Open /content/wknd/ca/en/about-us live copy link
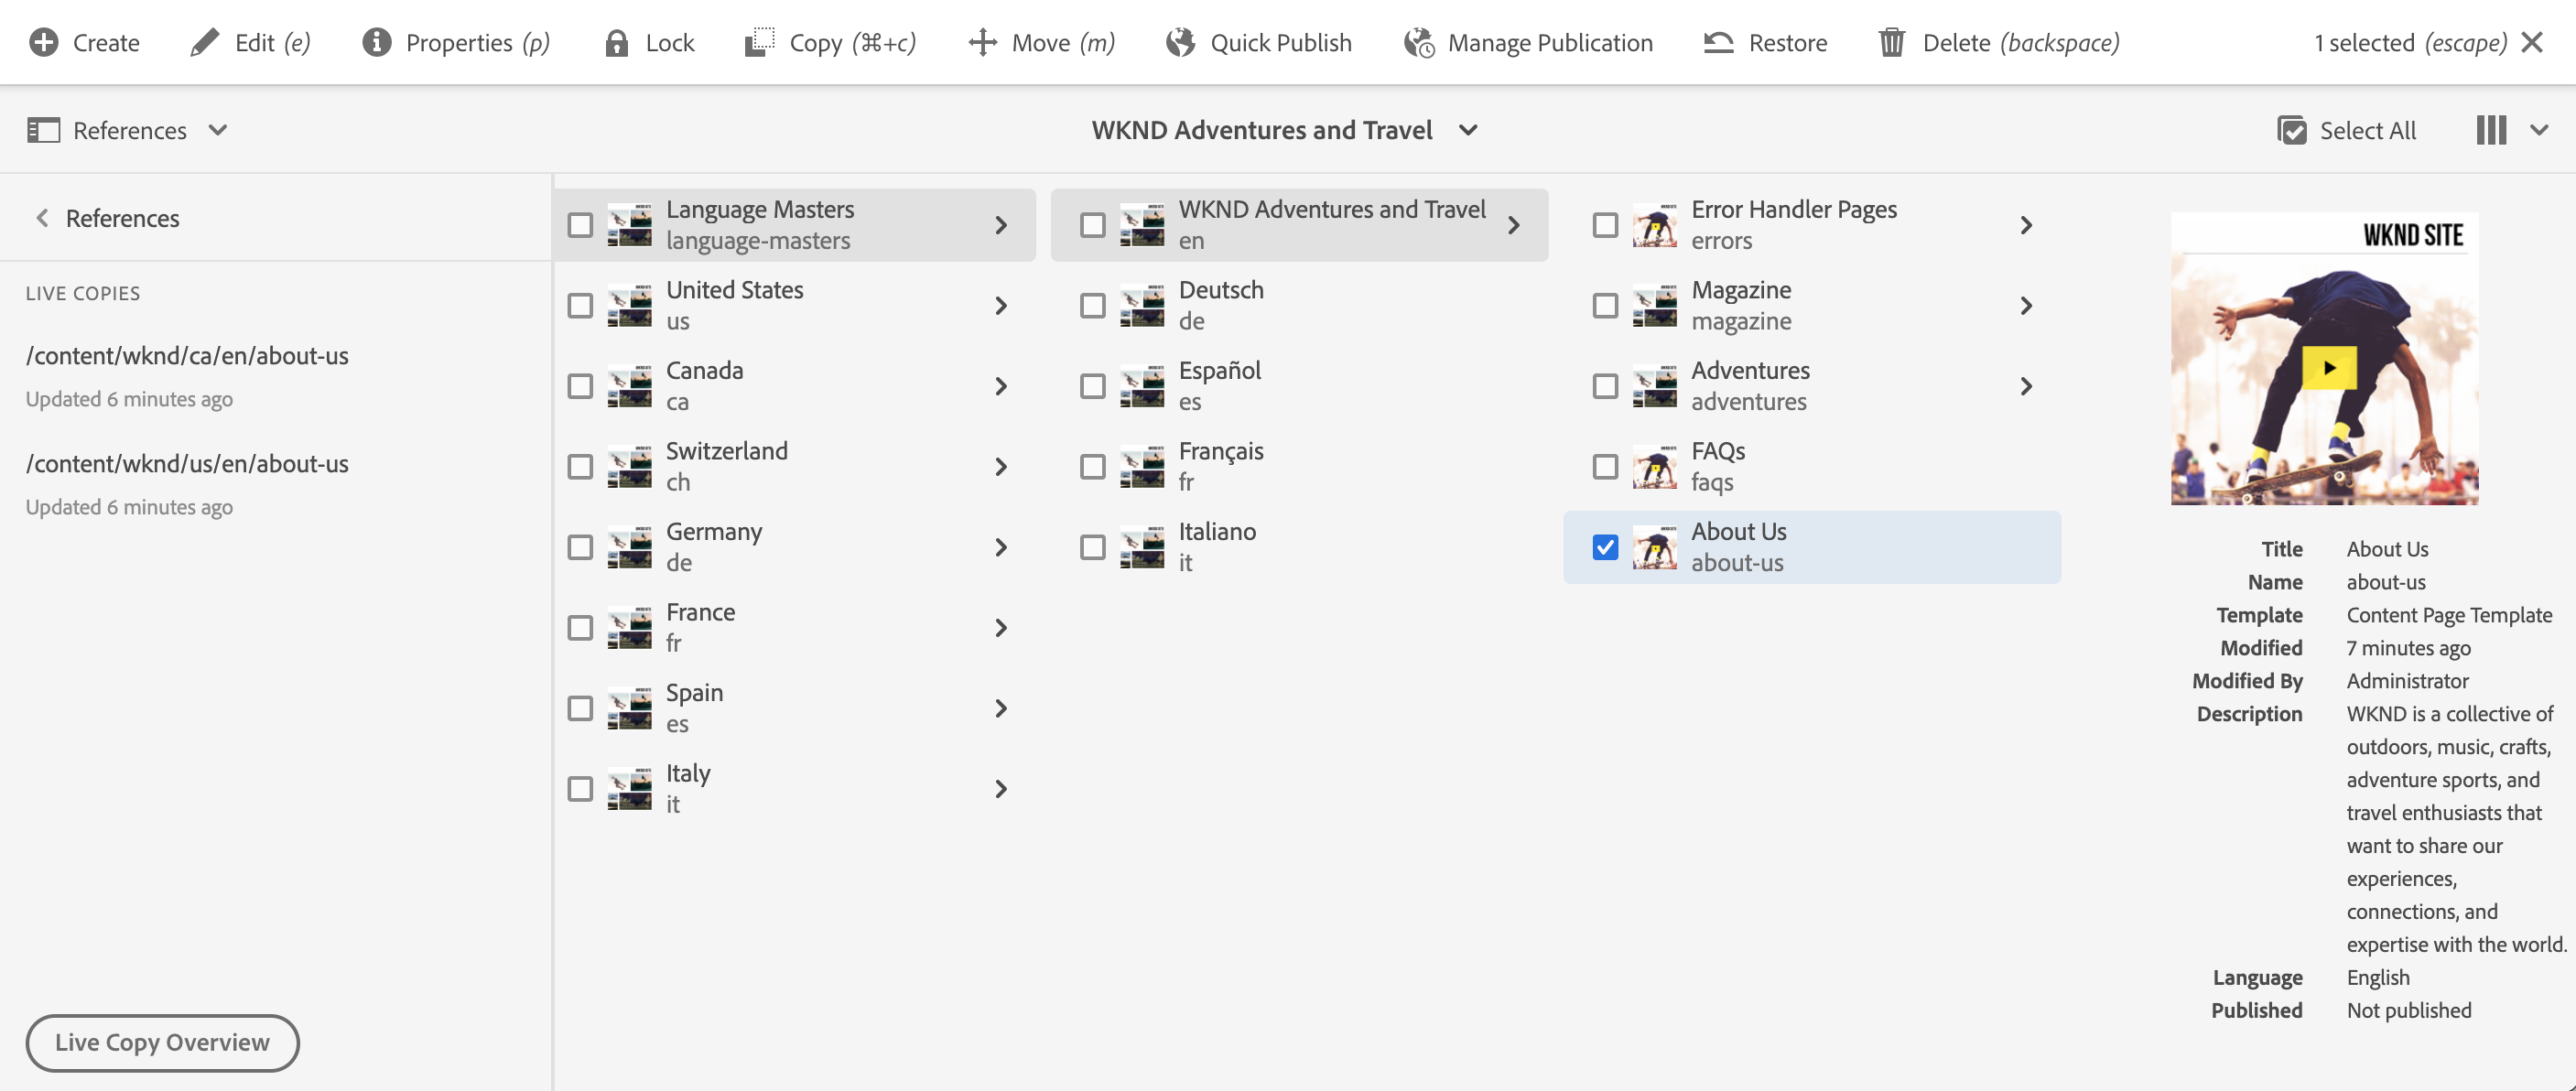The height and width of the screenshot is (1091, 2576). pyautogui.click(x=187, y=356)
